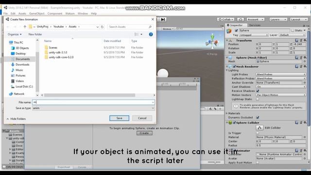311x175 pixels.
Task: Open the File menu
Action: (5, 14)
